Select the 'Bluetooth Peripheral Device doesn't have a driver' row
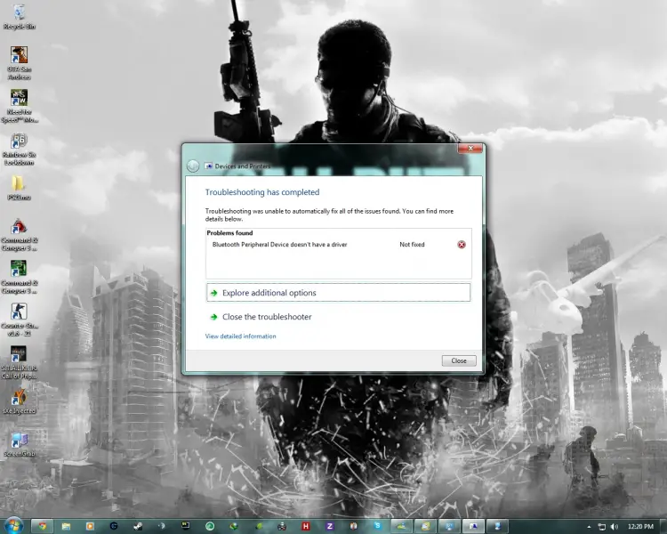The width and height of the screenshot is (667, 534). tap(339, 245)
